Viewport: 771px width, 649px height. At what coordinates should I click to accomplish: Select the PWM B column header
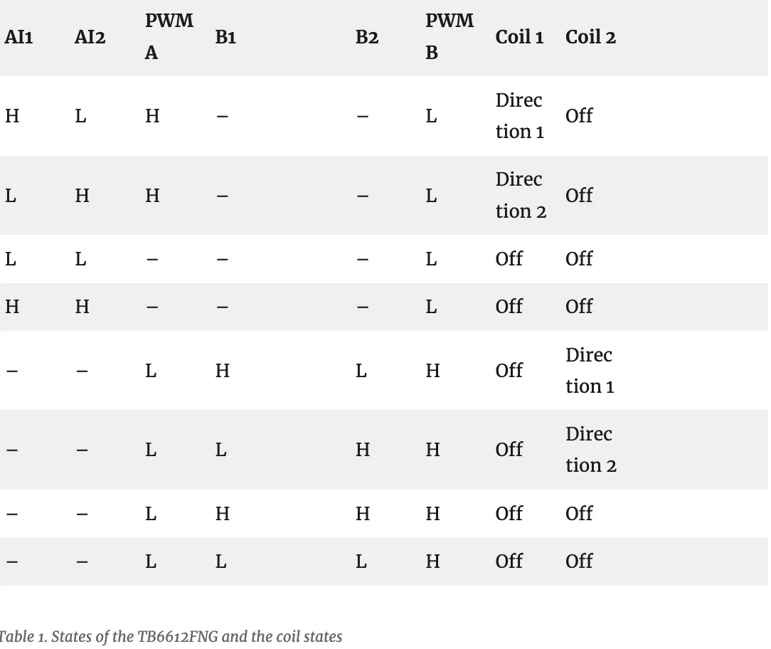[449, 36]
